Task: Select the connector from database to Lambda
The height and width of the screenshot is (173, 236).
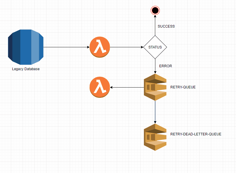Action: point(66,47)
